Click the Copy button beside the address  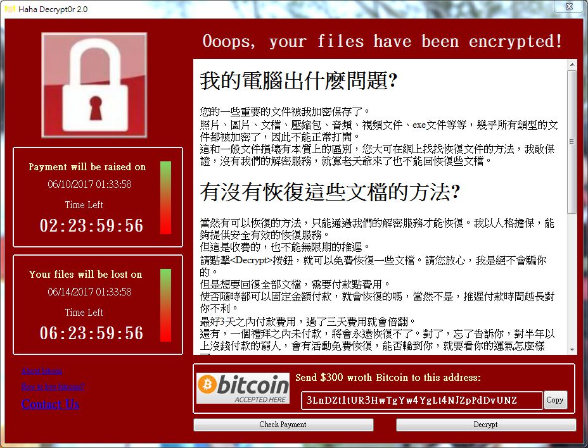(x=555, y=400)
